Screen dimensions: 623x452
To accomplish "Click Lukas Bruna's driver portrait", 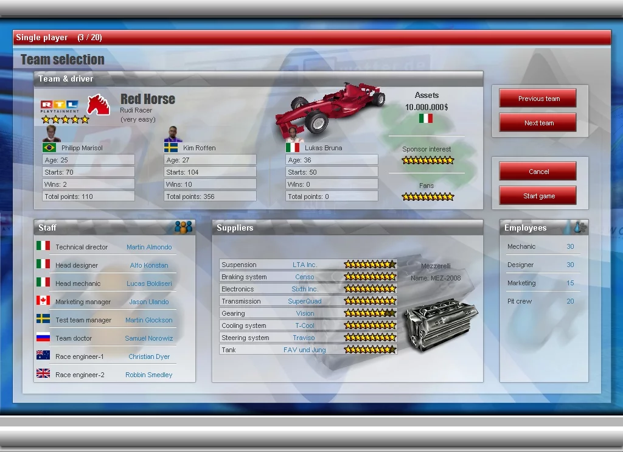I will click(x=291, y=134).
